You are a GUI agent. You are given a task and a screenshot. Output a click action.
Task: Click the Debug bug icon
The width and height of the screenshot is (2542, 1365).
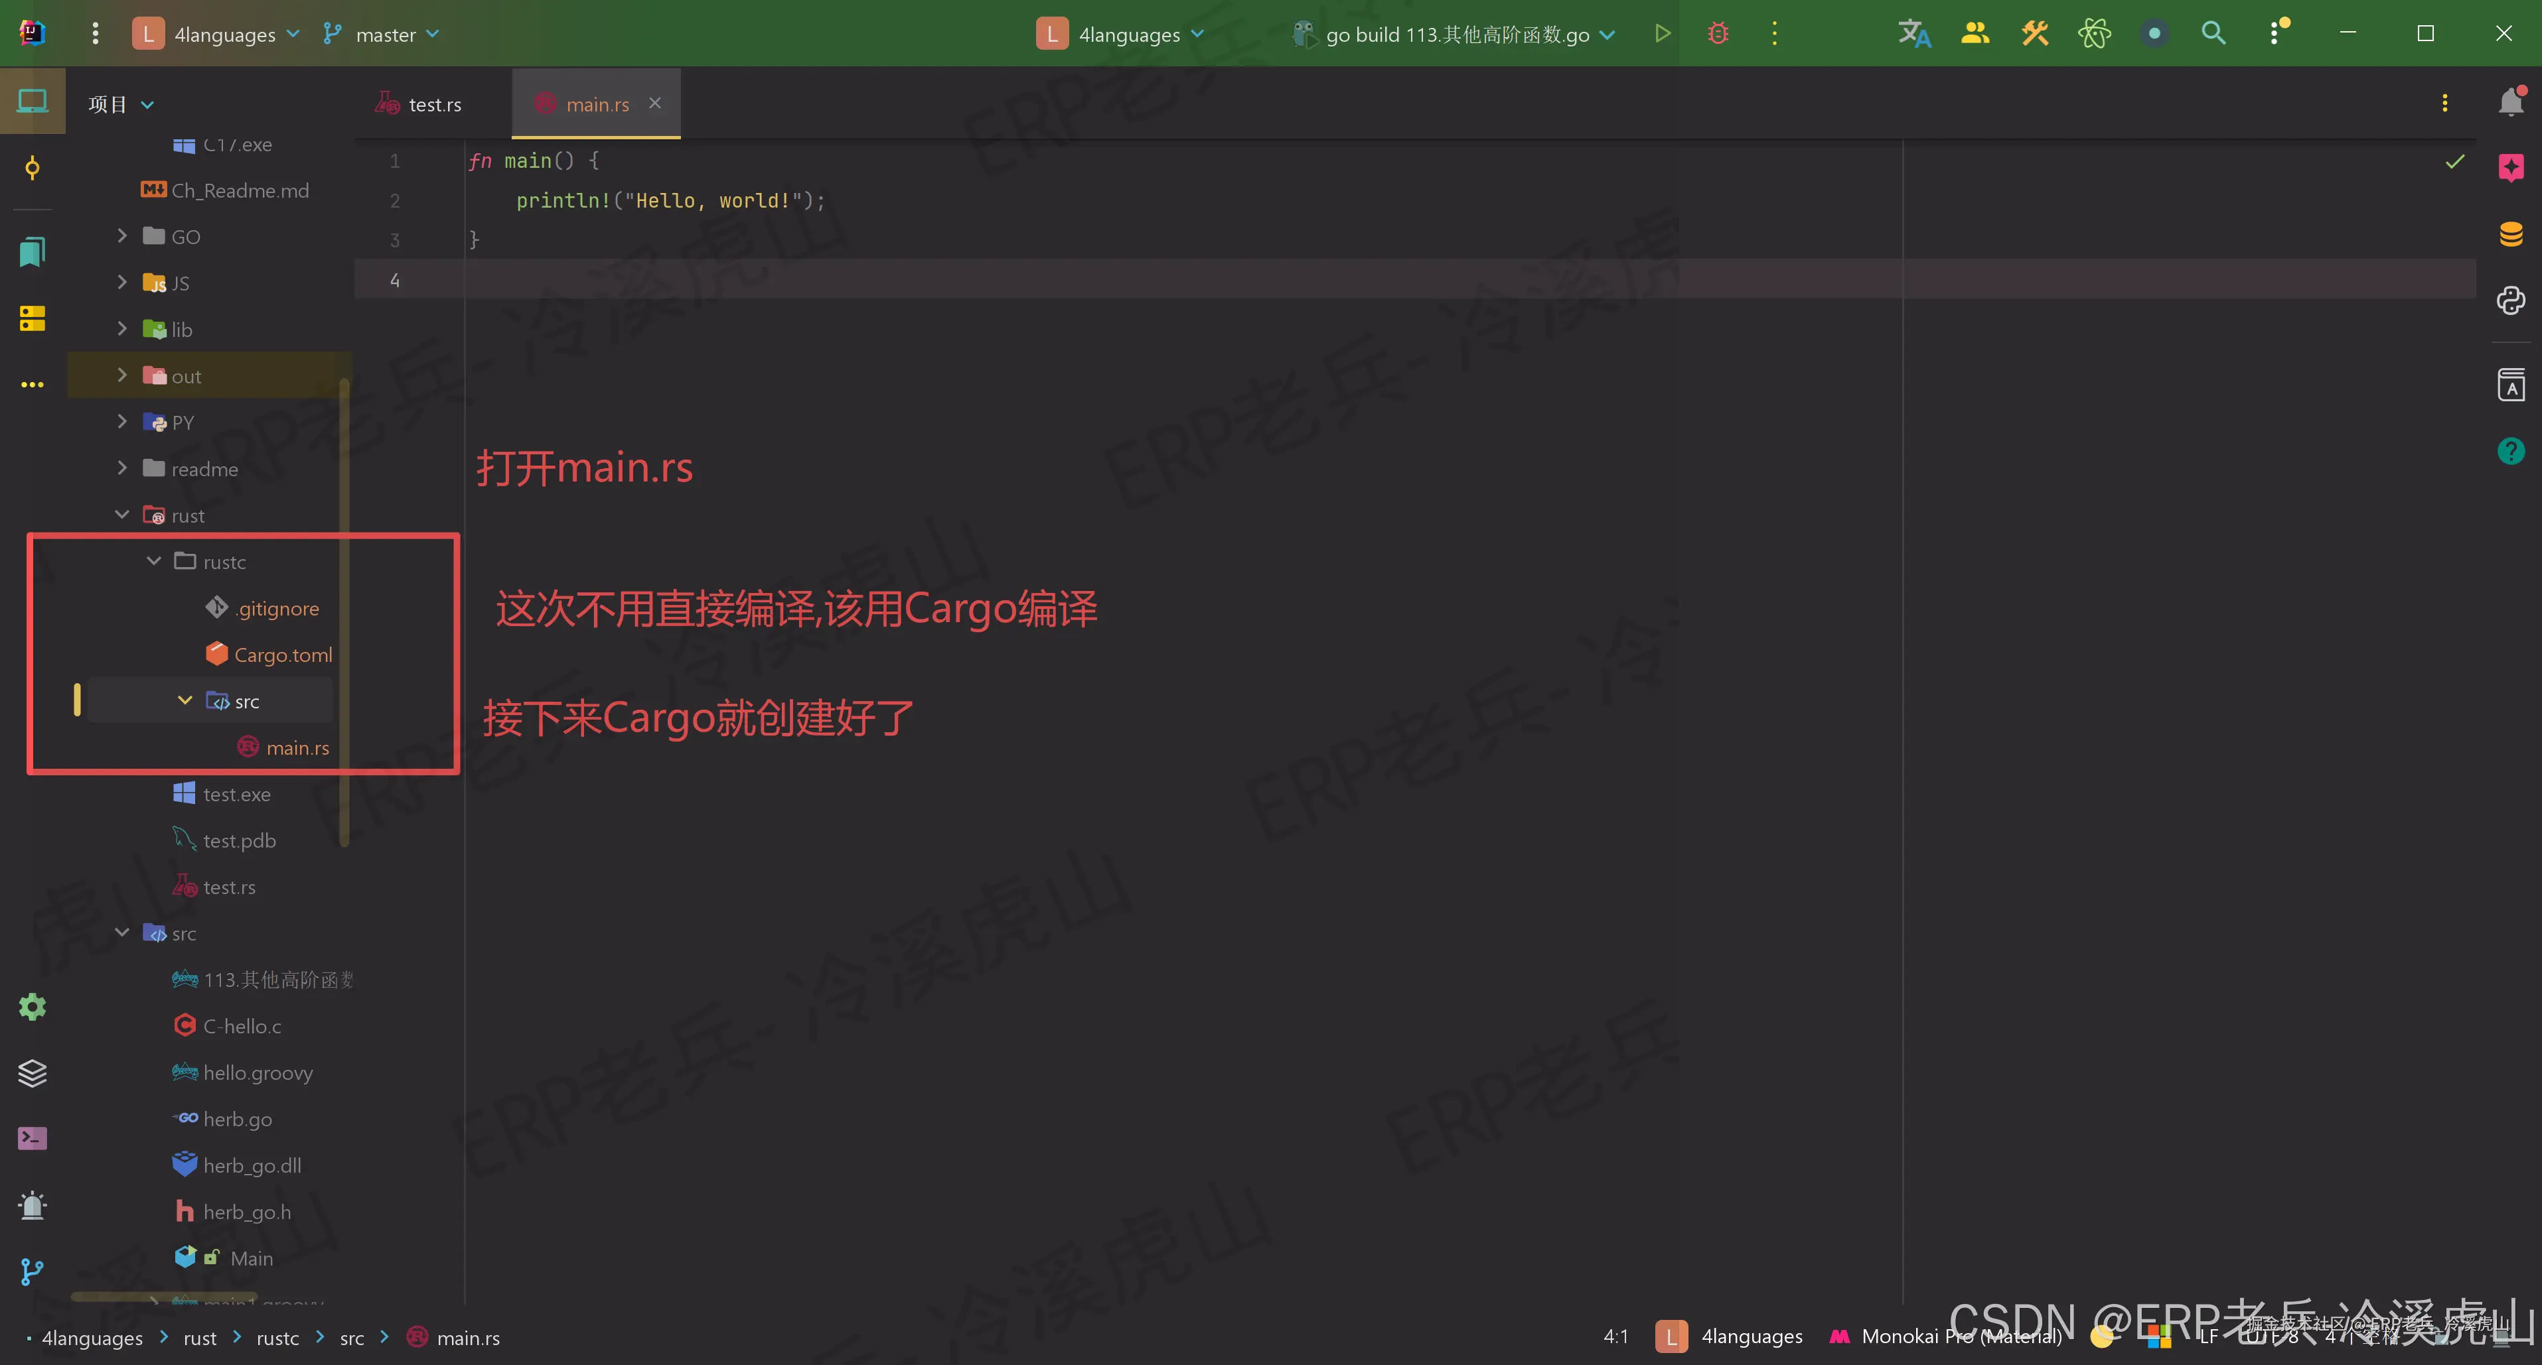tap(1718, 34)
